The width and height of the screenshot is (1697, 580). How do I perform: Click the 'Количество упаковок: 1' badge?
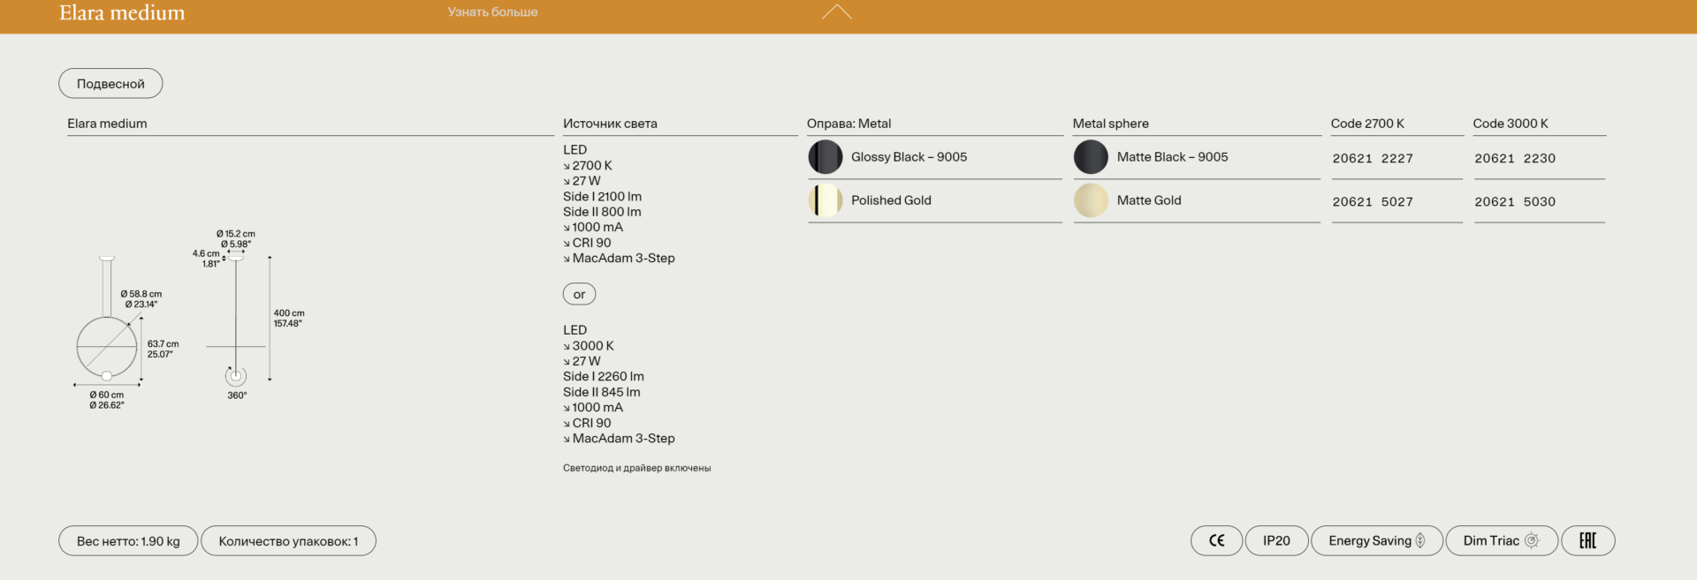[x=288, y=541]
